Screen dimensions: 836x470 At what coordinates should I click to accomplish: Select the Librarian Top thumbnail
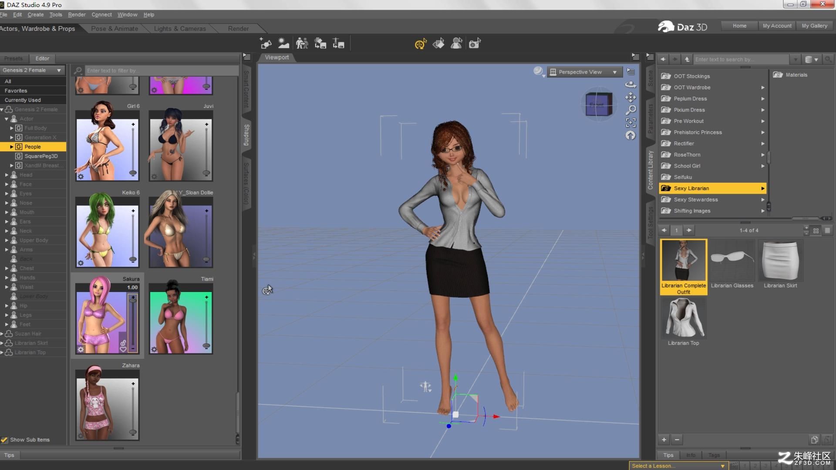(x=684, y=322)
